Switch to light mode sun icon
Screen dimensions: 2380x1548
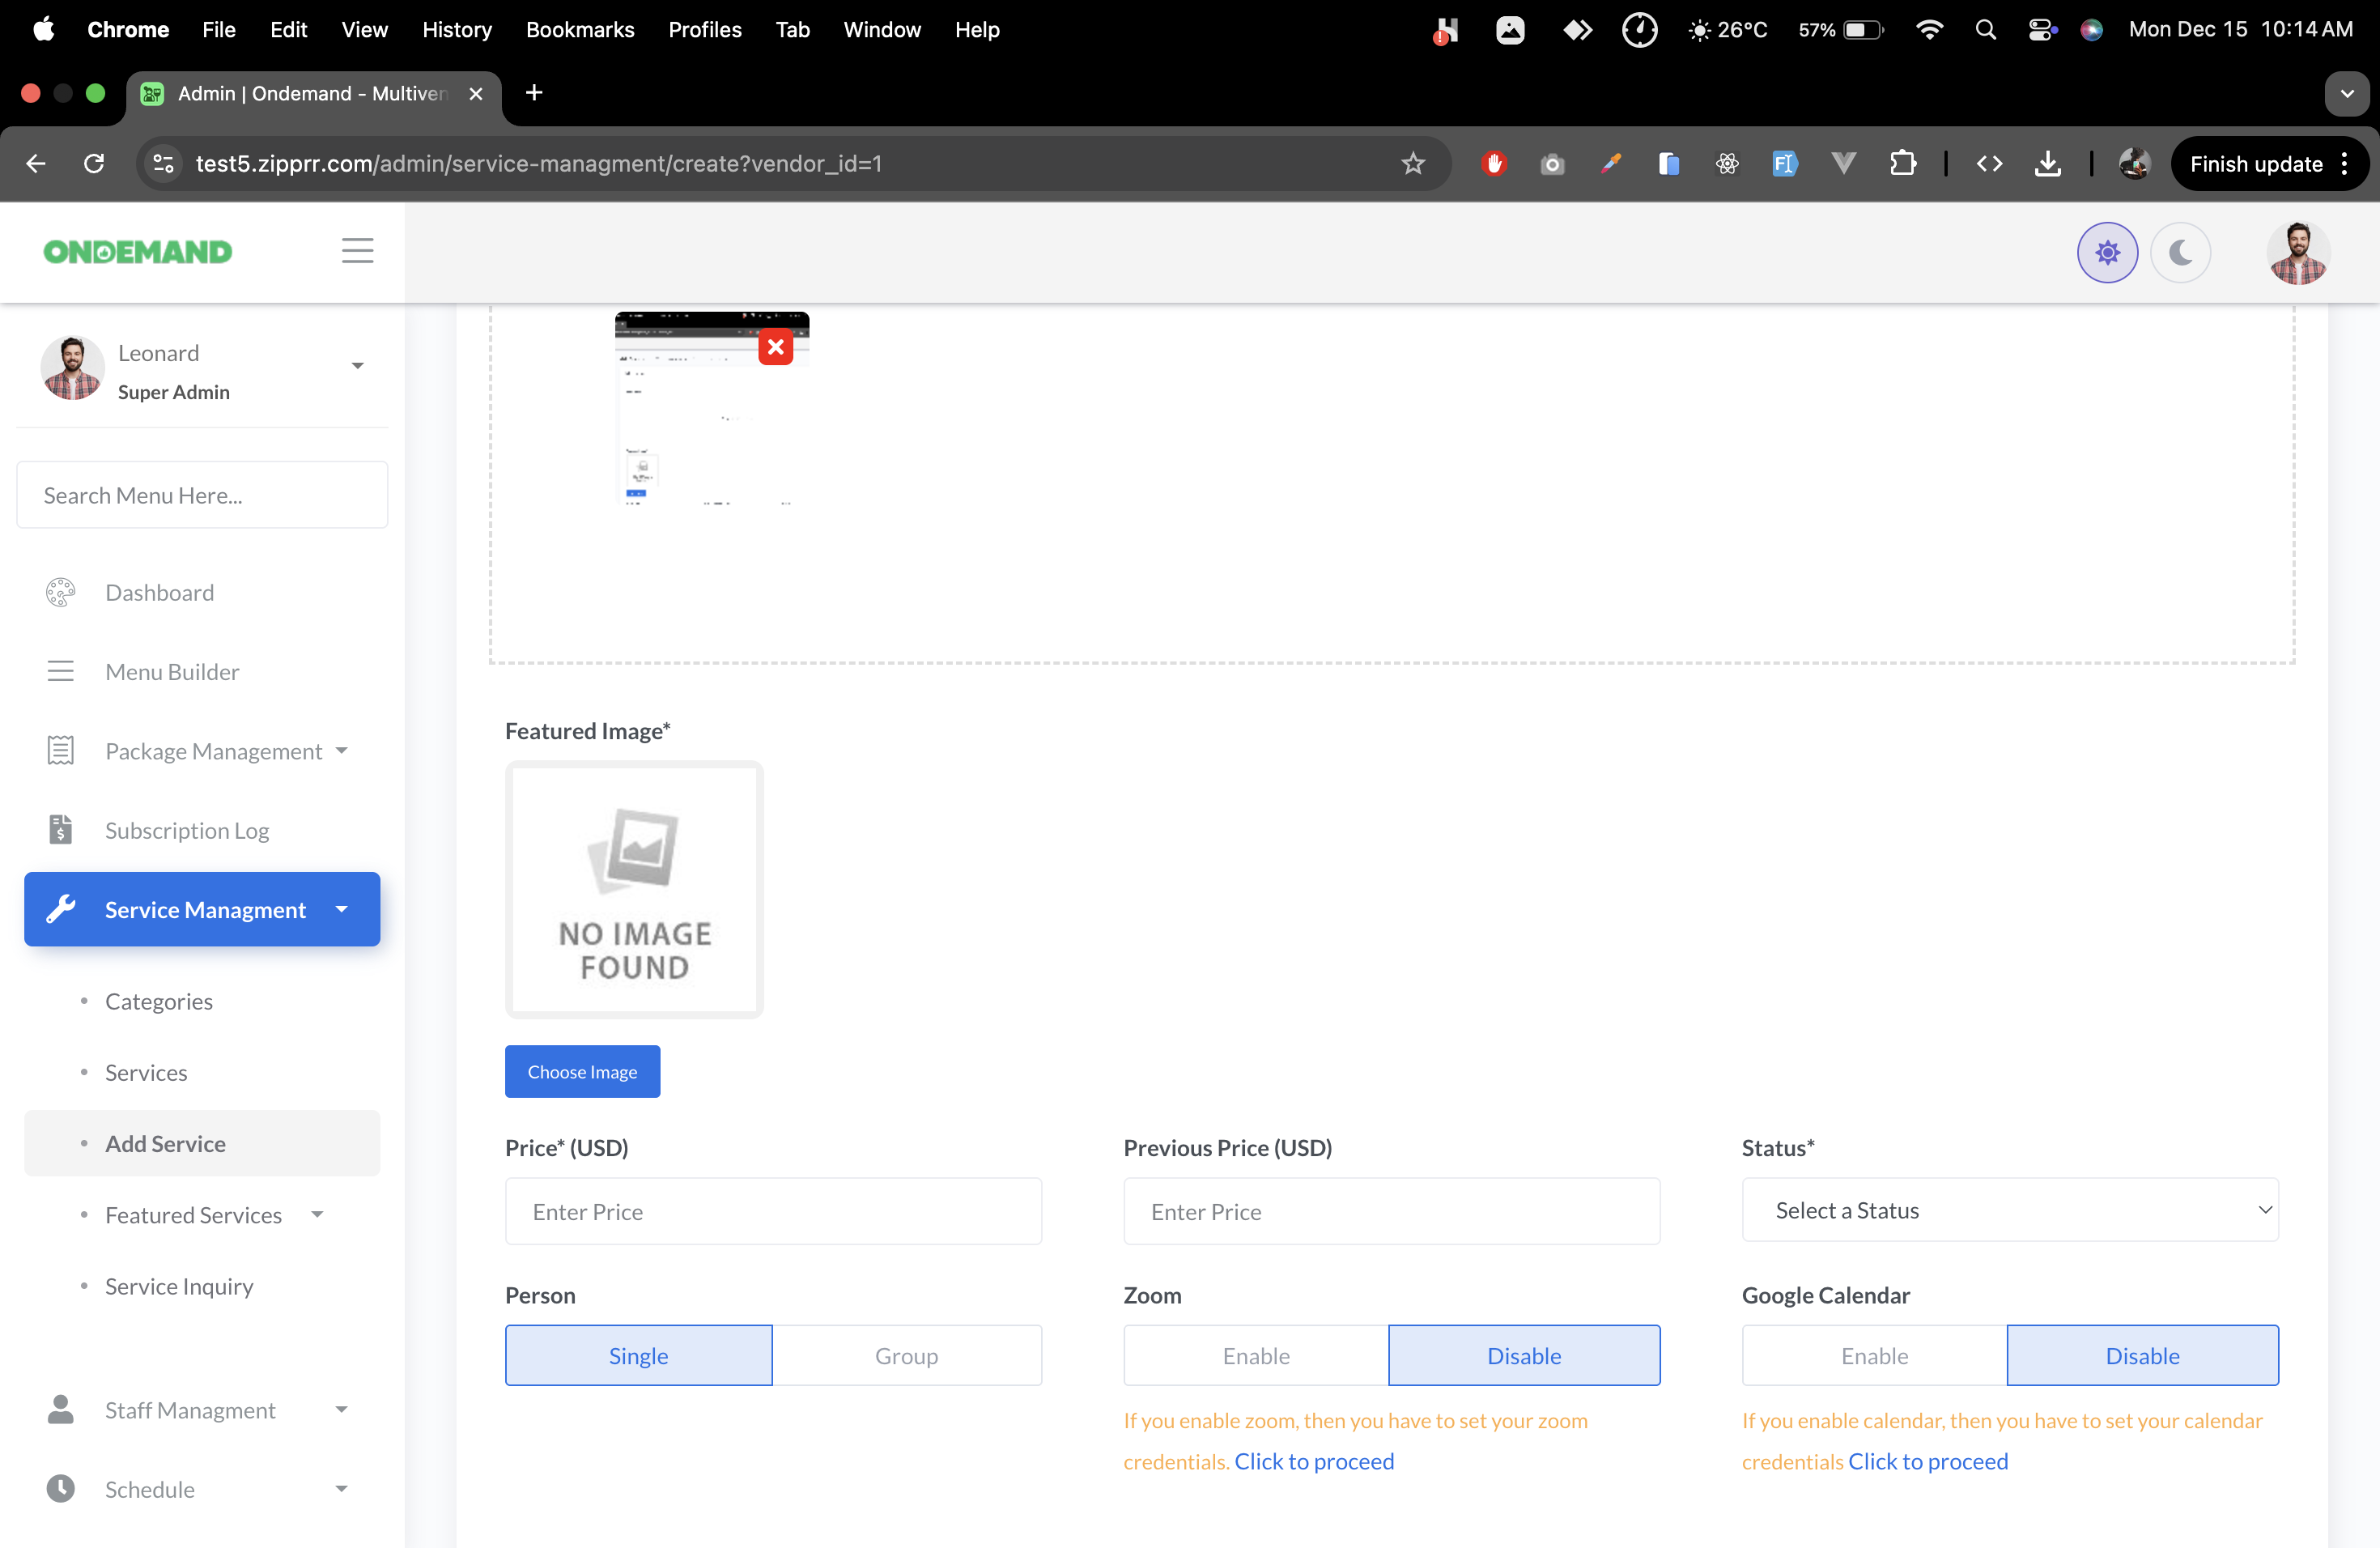[2107, 252]
